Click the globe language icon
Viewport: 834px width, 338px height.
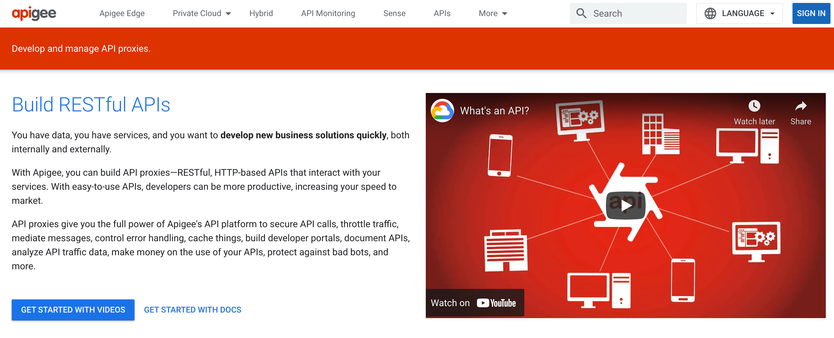pyautogui.click(x=710, y=13)
